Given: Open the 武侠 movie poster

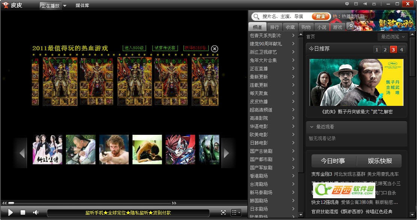Looking at the screenshot, I should [356, 82].
